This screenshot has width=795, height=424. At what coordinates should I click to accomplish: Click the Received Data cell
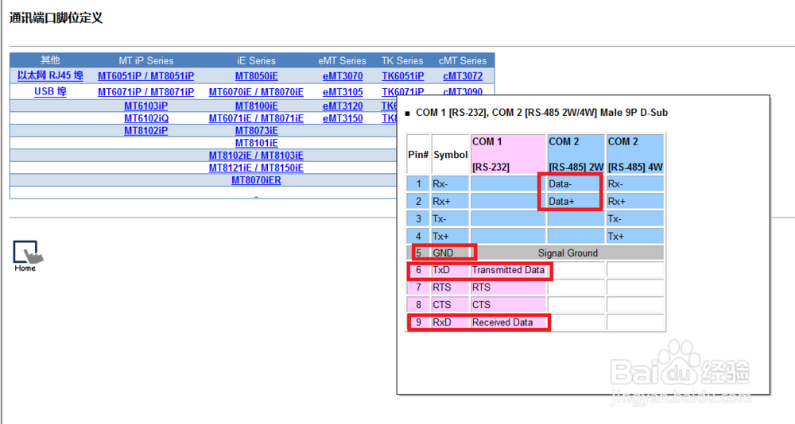coord(508,322)
